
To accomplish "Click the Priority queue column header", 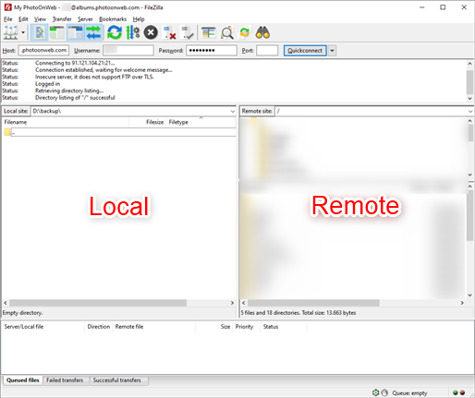I will click(247, 327).
